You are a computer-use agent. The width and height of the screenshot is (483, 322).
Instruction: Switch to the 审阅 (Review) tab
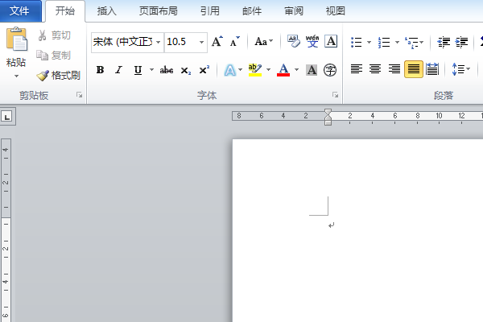pyautogui.click(x=294, y=11)
